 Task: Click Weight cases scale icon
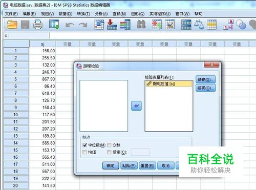pyautogui.click(x=199, y=25)
